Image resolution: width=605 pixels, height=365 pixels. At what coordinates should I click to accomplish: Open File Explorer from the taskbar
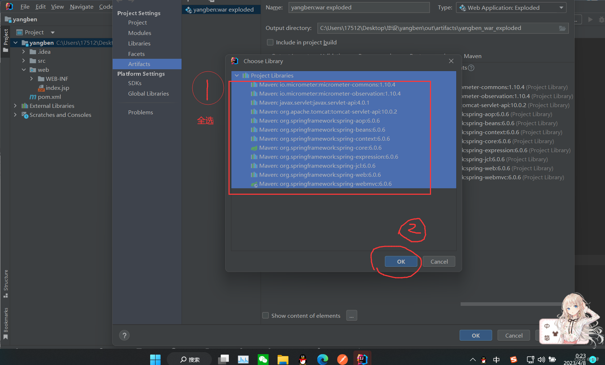click(x=283, y=359)
